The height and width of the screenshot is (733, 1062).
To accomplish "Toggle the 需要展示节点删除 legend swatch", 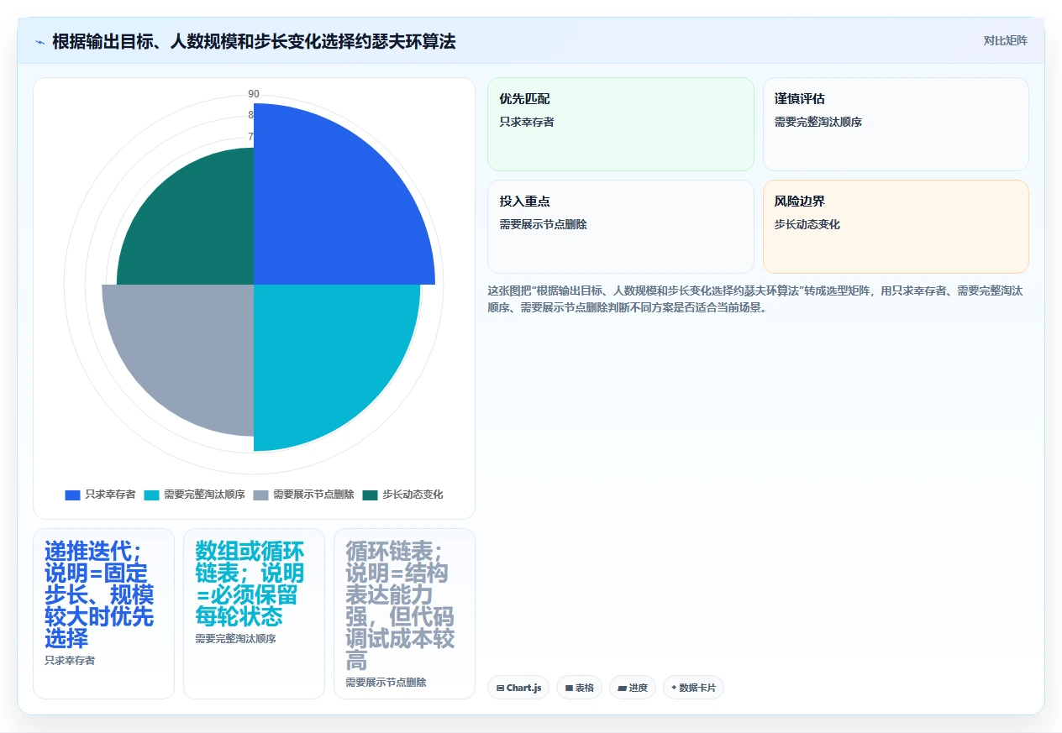I will click(261, 495).
